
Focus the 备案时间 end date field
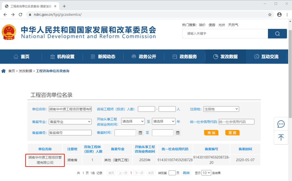(162, 133)
